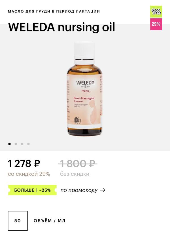Click the WELEDA logo on bottle label
Viewport: 170px width, 236px height.
click(x=85, y=83)
